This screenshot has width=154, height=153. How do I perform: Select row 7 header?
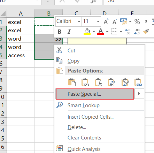click(3, 72)
